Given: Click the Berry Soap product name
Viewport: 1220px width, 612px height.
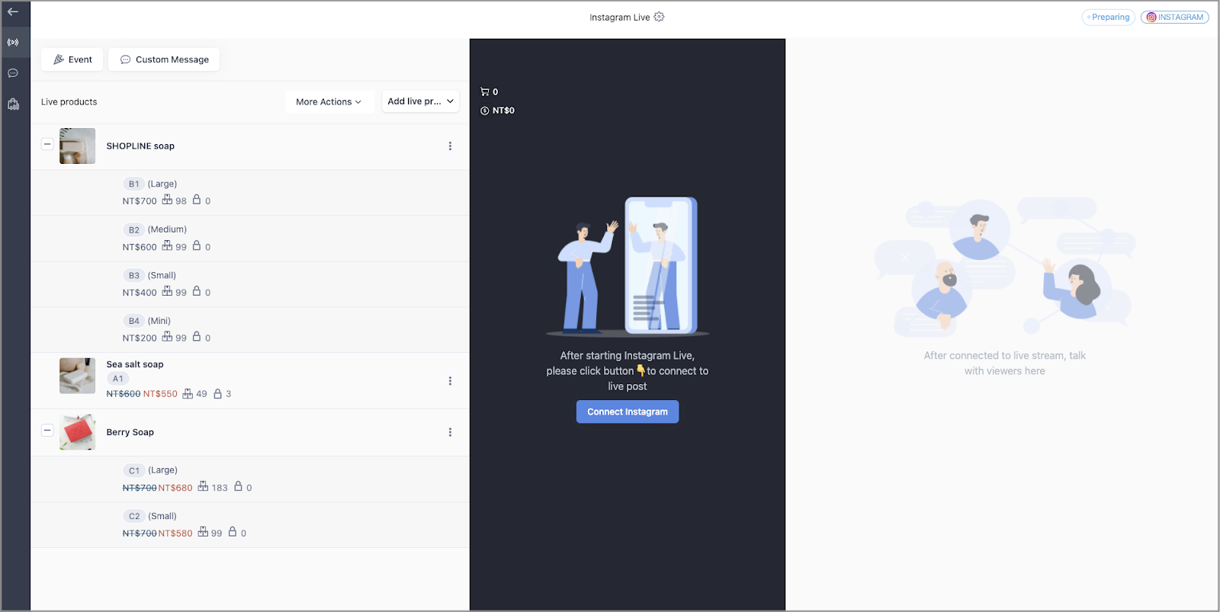Looking at the screenshot, I should 130,432.
